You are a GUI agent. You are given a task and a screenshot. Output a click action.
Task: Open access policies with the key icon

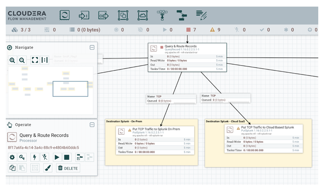(22, 157)
